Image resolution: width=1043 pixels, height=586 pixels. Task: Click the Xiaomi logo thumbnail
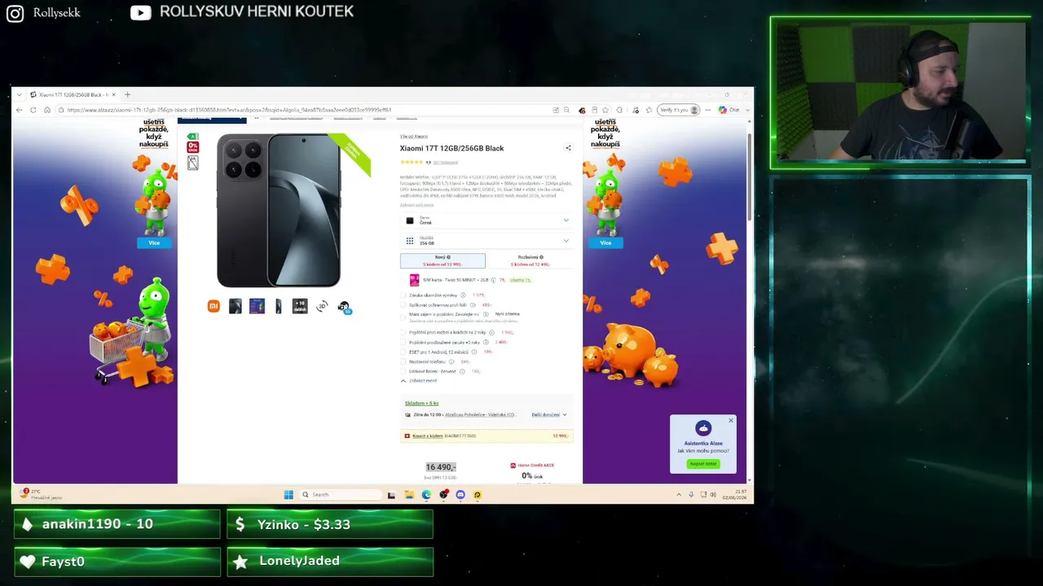pos(213,306)
